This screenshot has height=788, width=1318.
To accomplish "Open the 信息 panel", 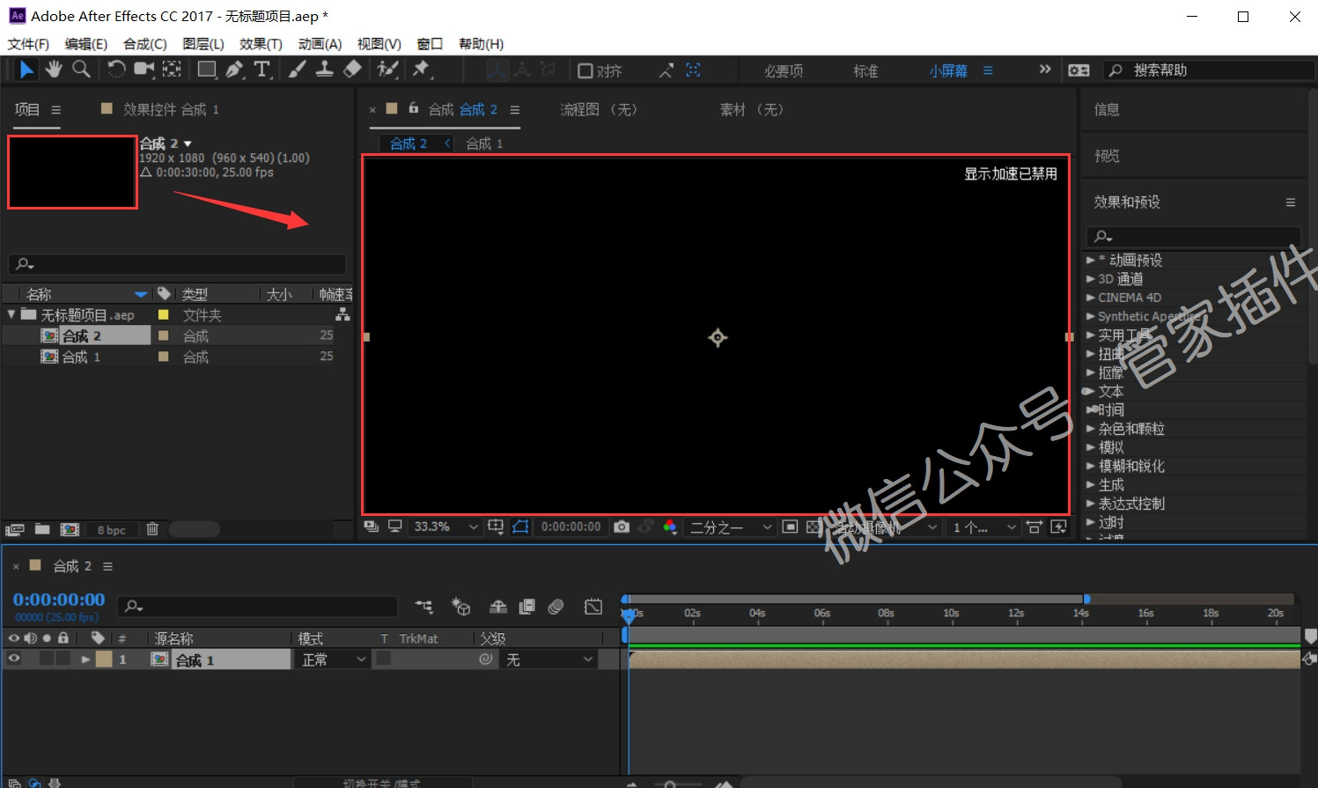I will (x=1107, y=109).
